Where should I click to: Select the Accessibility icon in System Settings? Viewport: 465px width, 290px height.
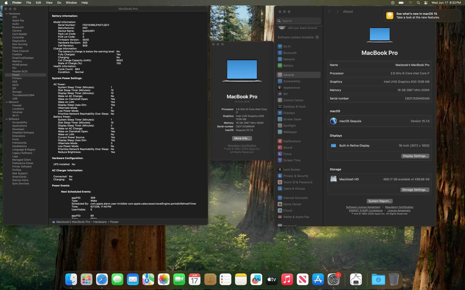(280, 81)
